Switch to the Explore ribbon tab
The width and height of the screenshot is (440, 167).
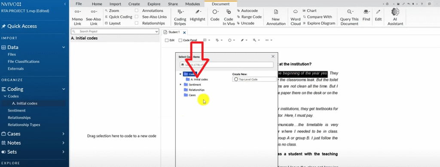click(154, 4)
